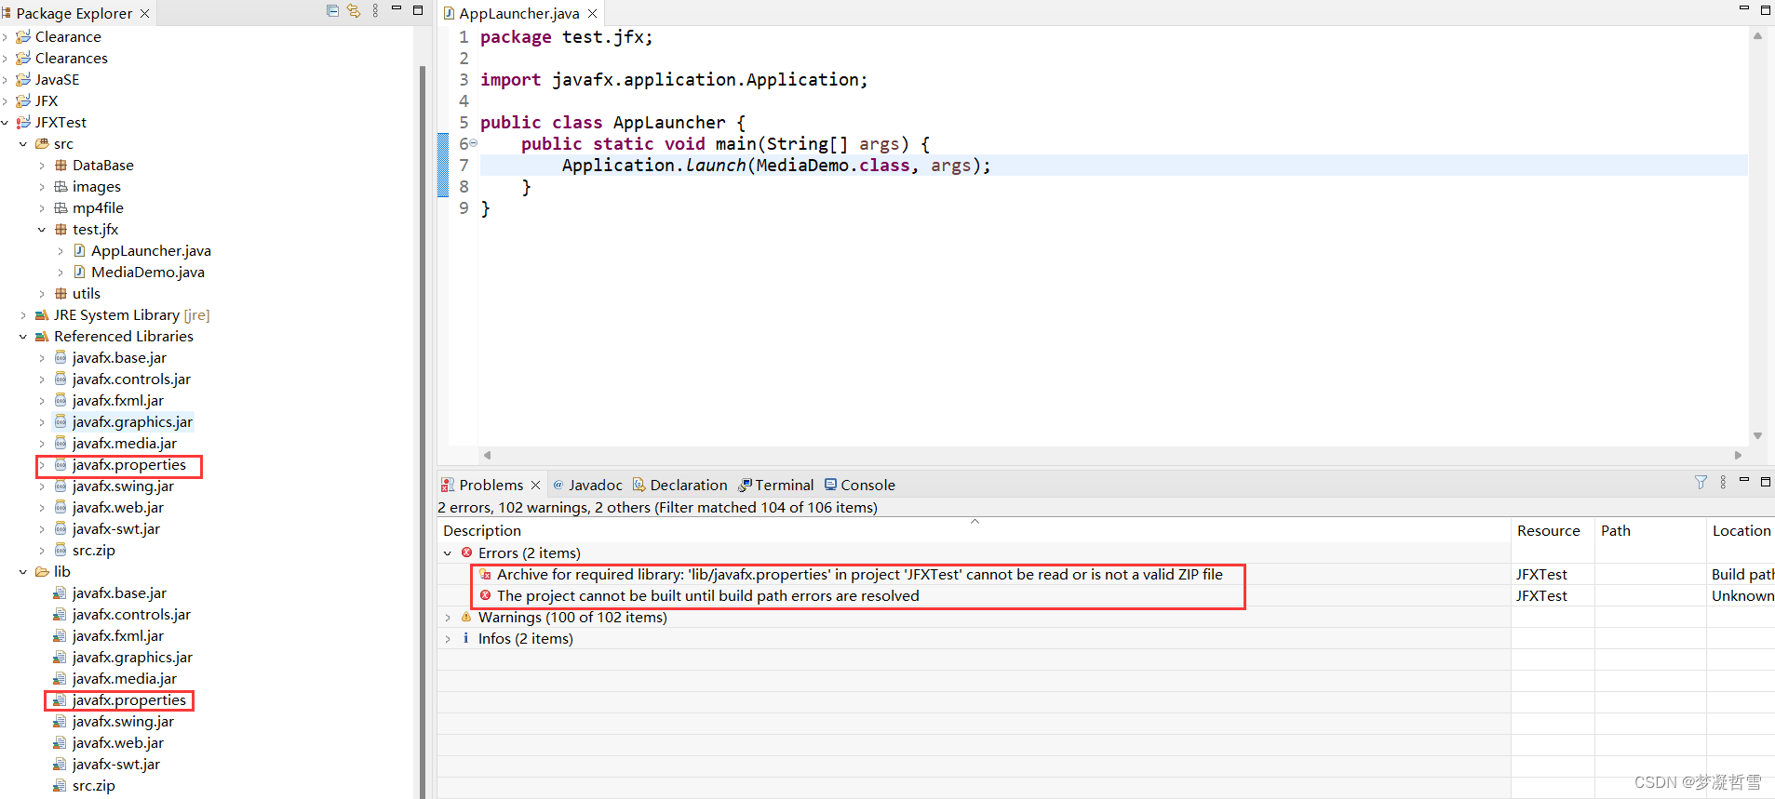Collapse the Errors (2 items) group
1775x799 pixels.
pos(448,553)
